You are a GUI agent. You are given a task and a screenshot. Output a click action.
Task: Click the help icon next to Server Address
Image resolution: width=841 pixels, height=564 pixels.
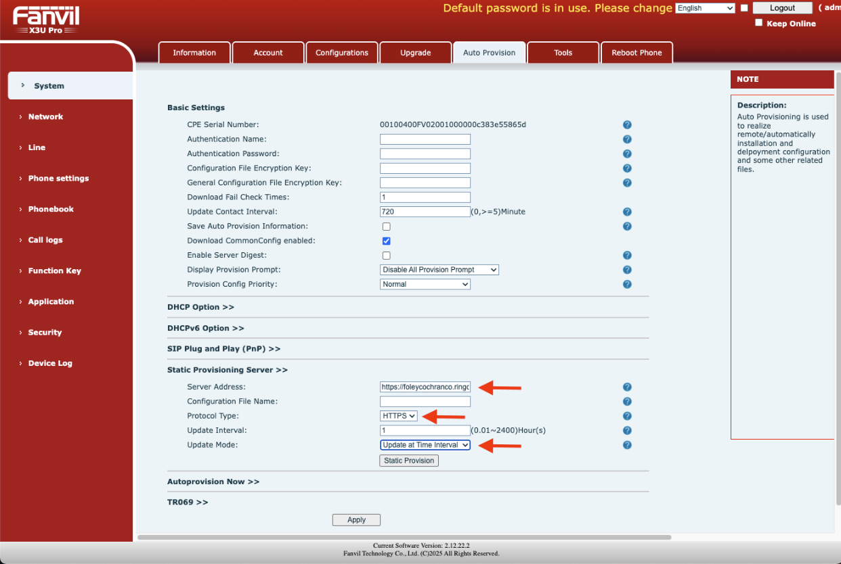(x=627, y=387)
